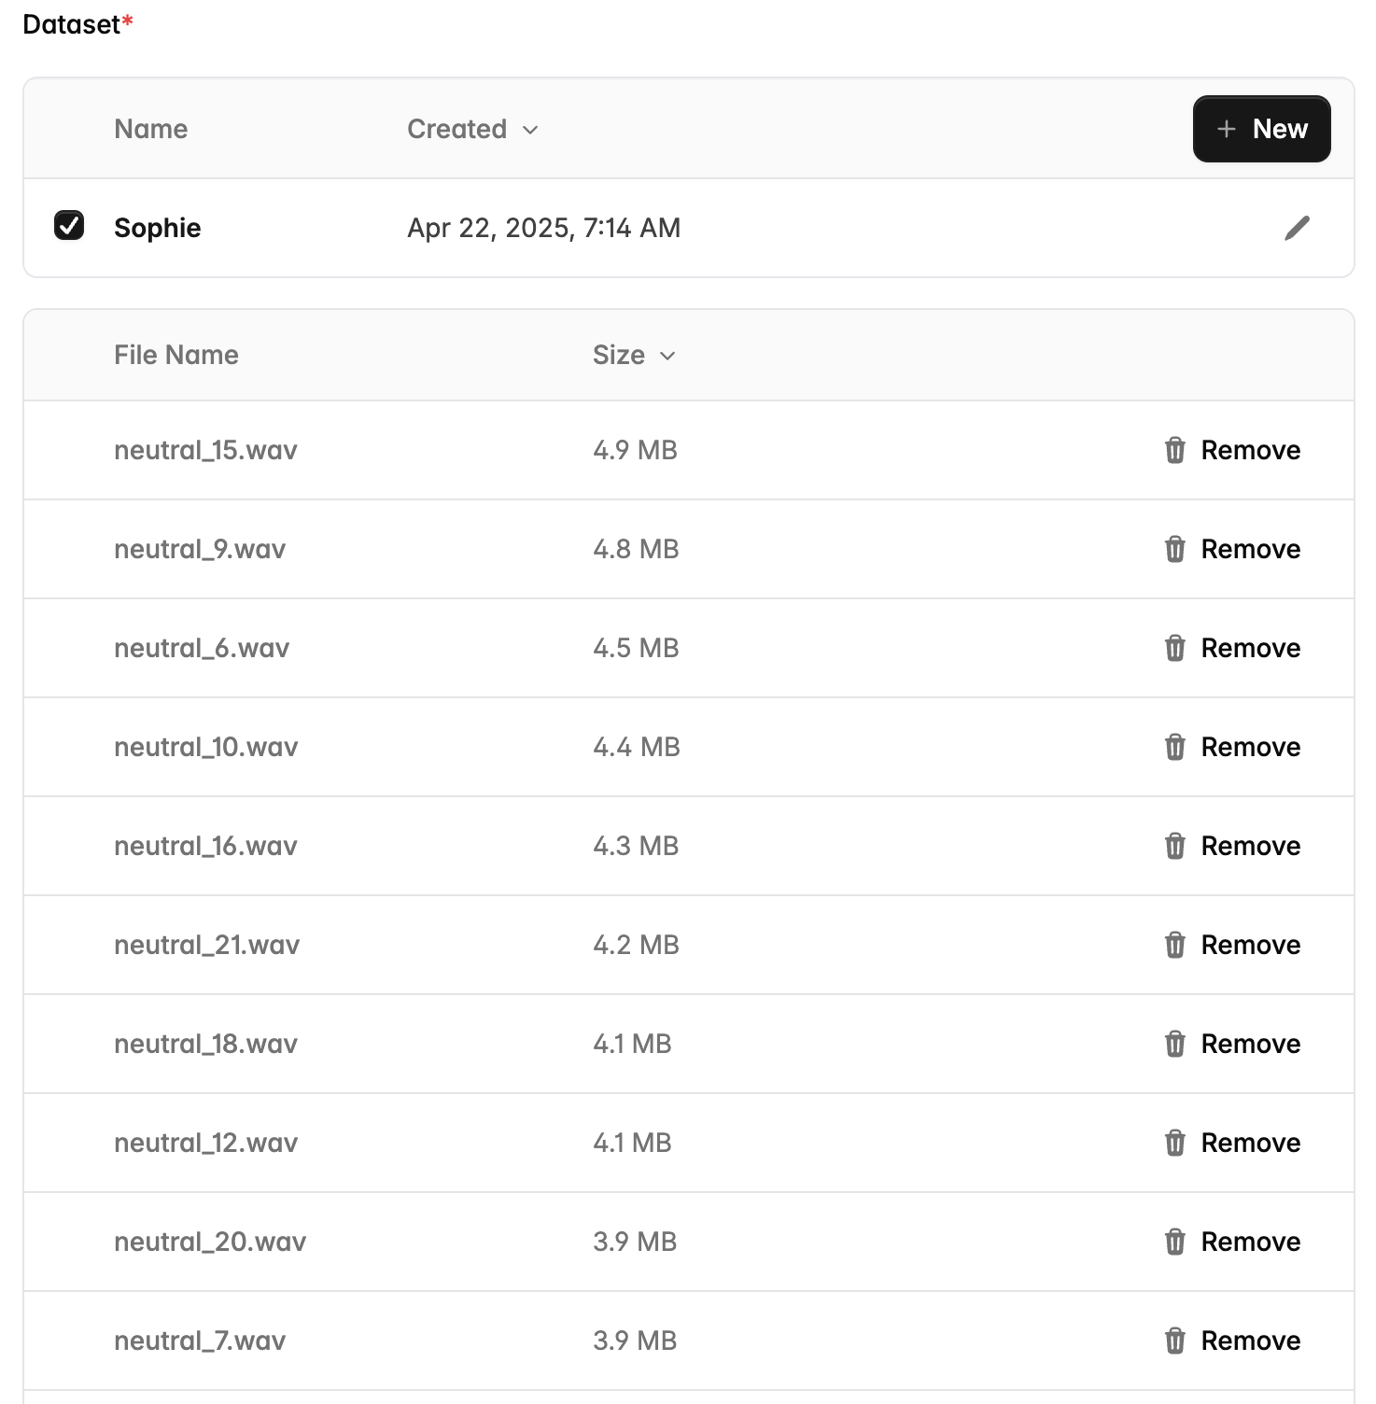Click the neutral_15.wav file name
The width and height of the screenshot is (1376, 1404).
pyautogui.click(x=205, y=450)
